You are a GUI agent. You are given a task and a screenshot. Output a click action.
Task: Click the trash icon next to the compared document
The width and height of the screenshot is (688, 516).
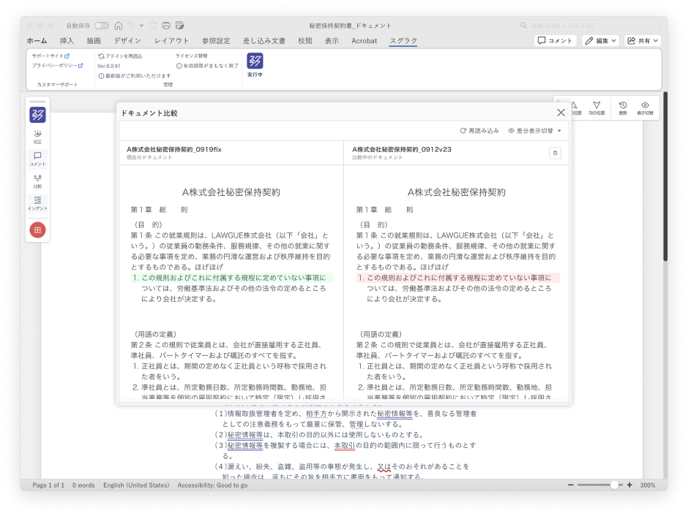(x=555, y=153)
